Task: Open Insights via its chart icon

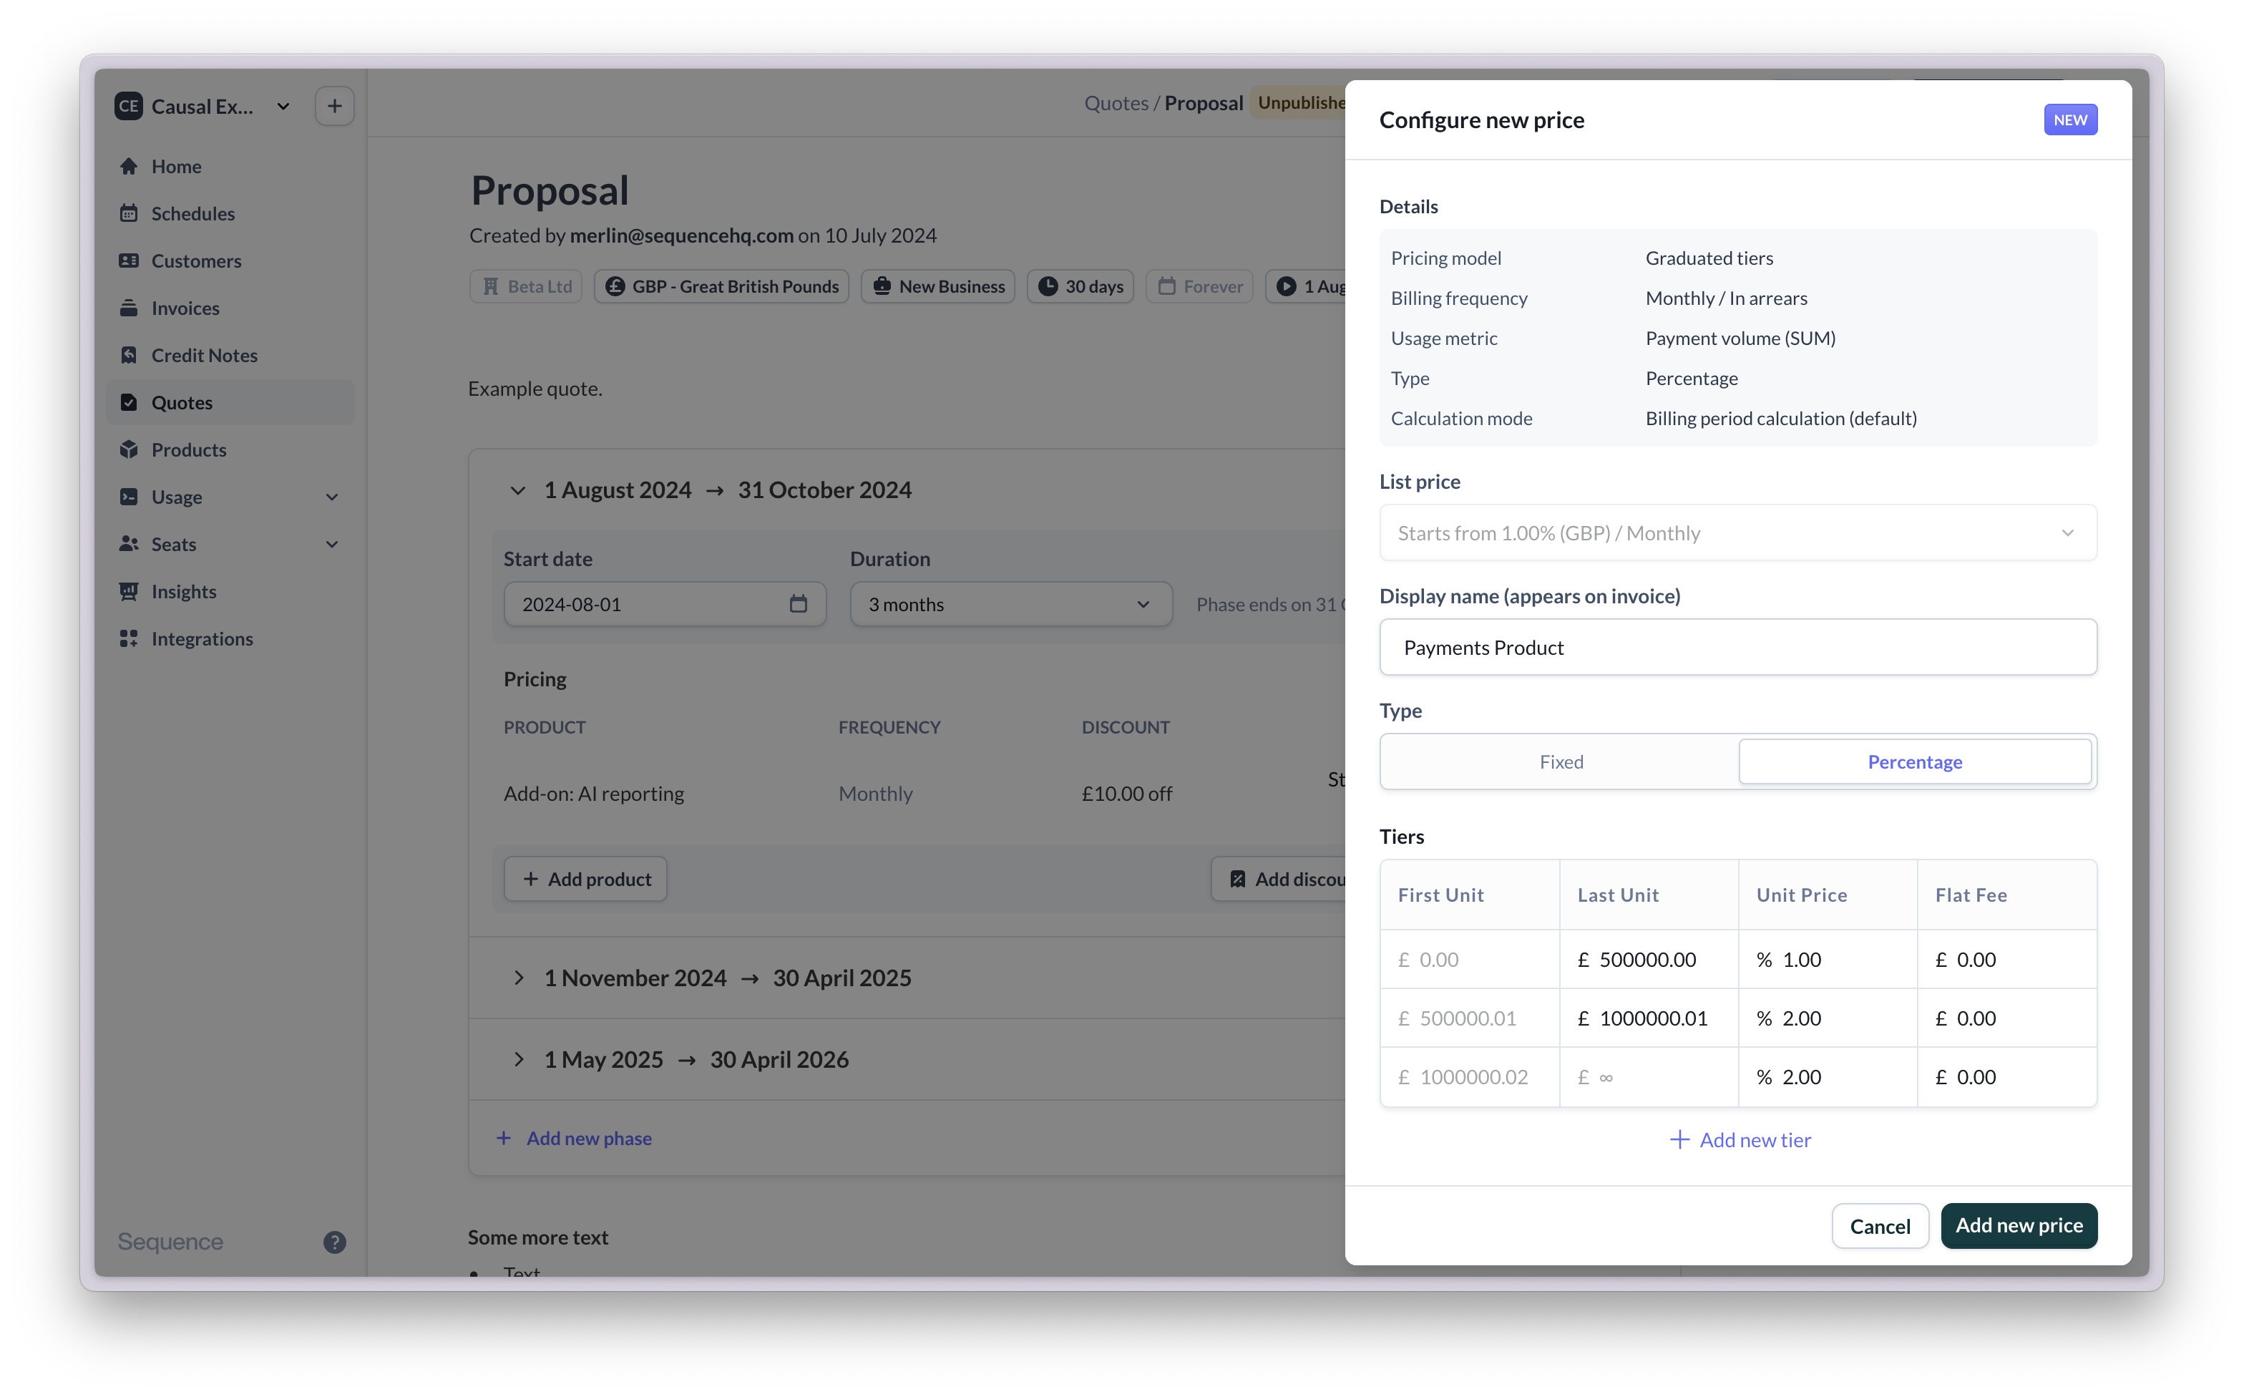Action: pyautogui.click(x=128, y=591)
